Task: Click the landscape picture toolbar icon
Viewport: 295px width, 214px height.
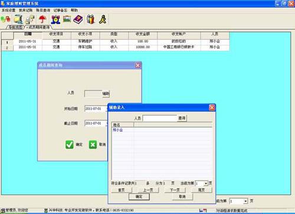Action: (67, 19)
